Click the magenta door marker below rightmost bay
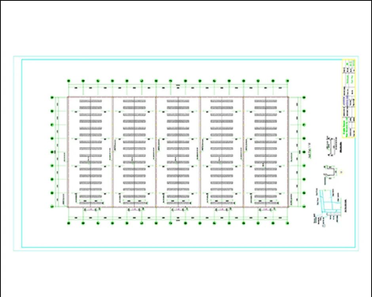This screenshot has width=372, height=297. click(x=266, y=209)
